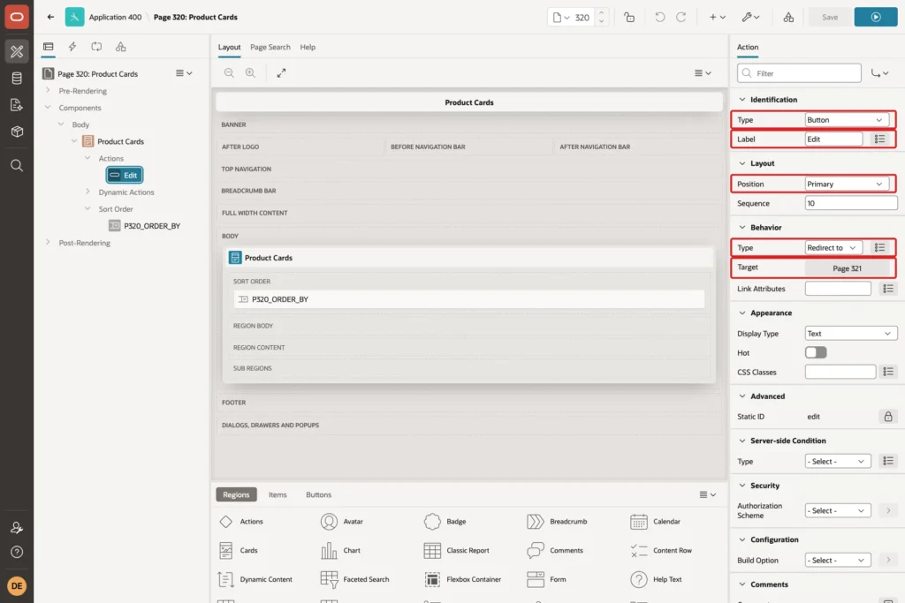Image resolution: width=905 pixels, height=603 pixels.
Task: Select Calendar region in gallery
Action: 655,521
